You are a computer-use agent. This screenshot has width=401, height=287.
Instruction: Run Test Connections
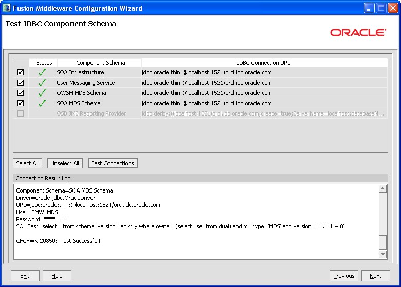click(x=113, y=163)
